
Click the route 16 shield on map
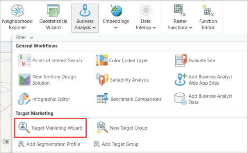(6, 141)
